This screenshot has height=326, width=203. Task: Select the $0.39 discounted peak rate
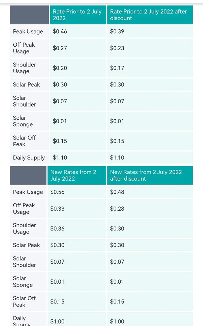117,32
